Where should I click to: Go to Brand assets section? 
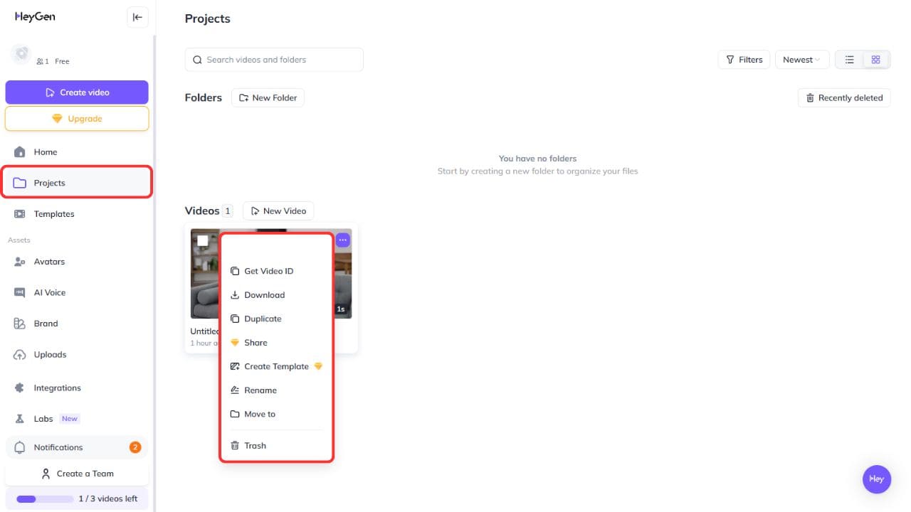click(46, 324)
